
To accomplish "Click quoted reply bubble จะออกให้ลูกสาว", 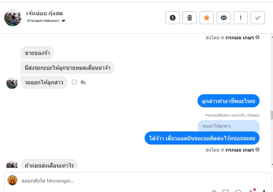I will (229, 126).
